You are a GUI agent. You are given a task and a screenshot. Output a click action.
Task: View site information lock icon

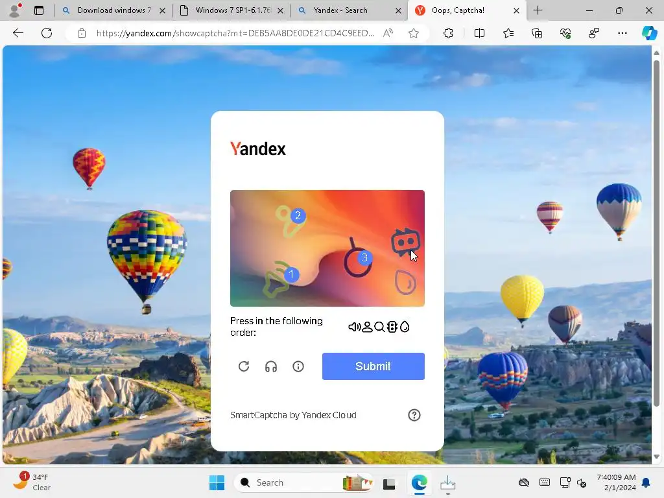[82, 33]
